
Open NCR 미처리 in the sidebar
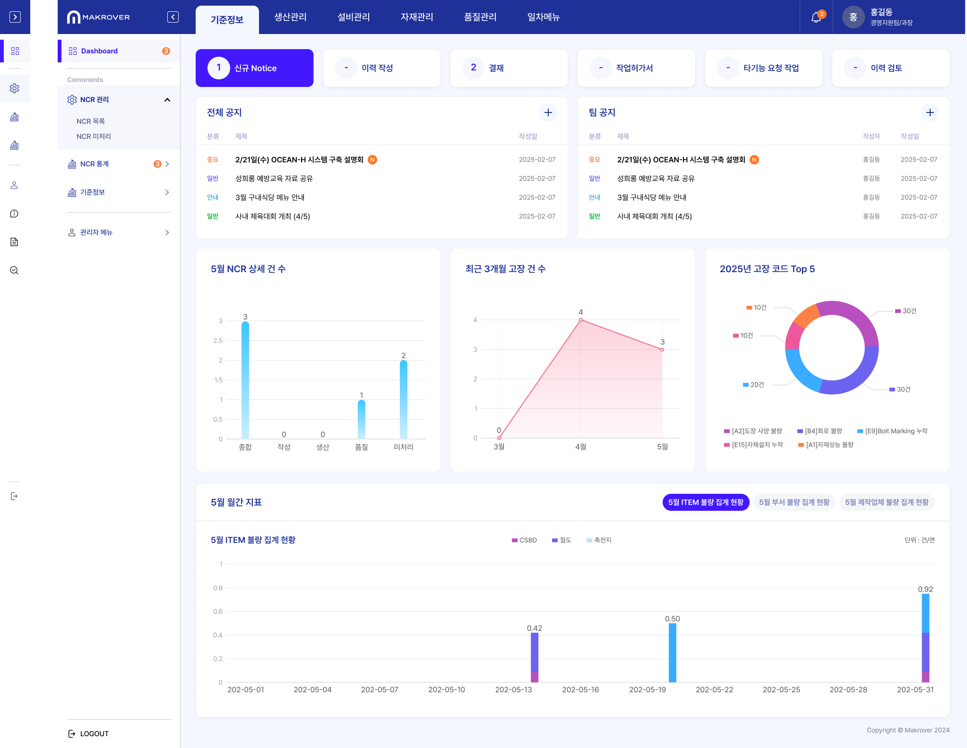point(94,137)
